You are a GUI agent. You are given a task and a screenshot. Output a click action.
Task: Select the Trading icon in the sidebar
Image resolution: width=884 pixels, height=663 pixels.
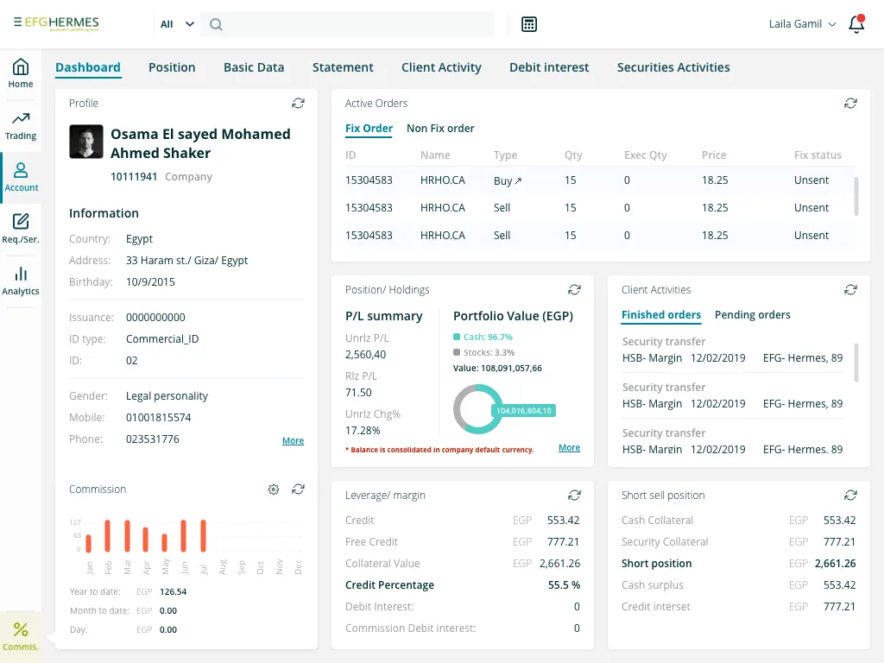(21, 125)
